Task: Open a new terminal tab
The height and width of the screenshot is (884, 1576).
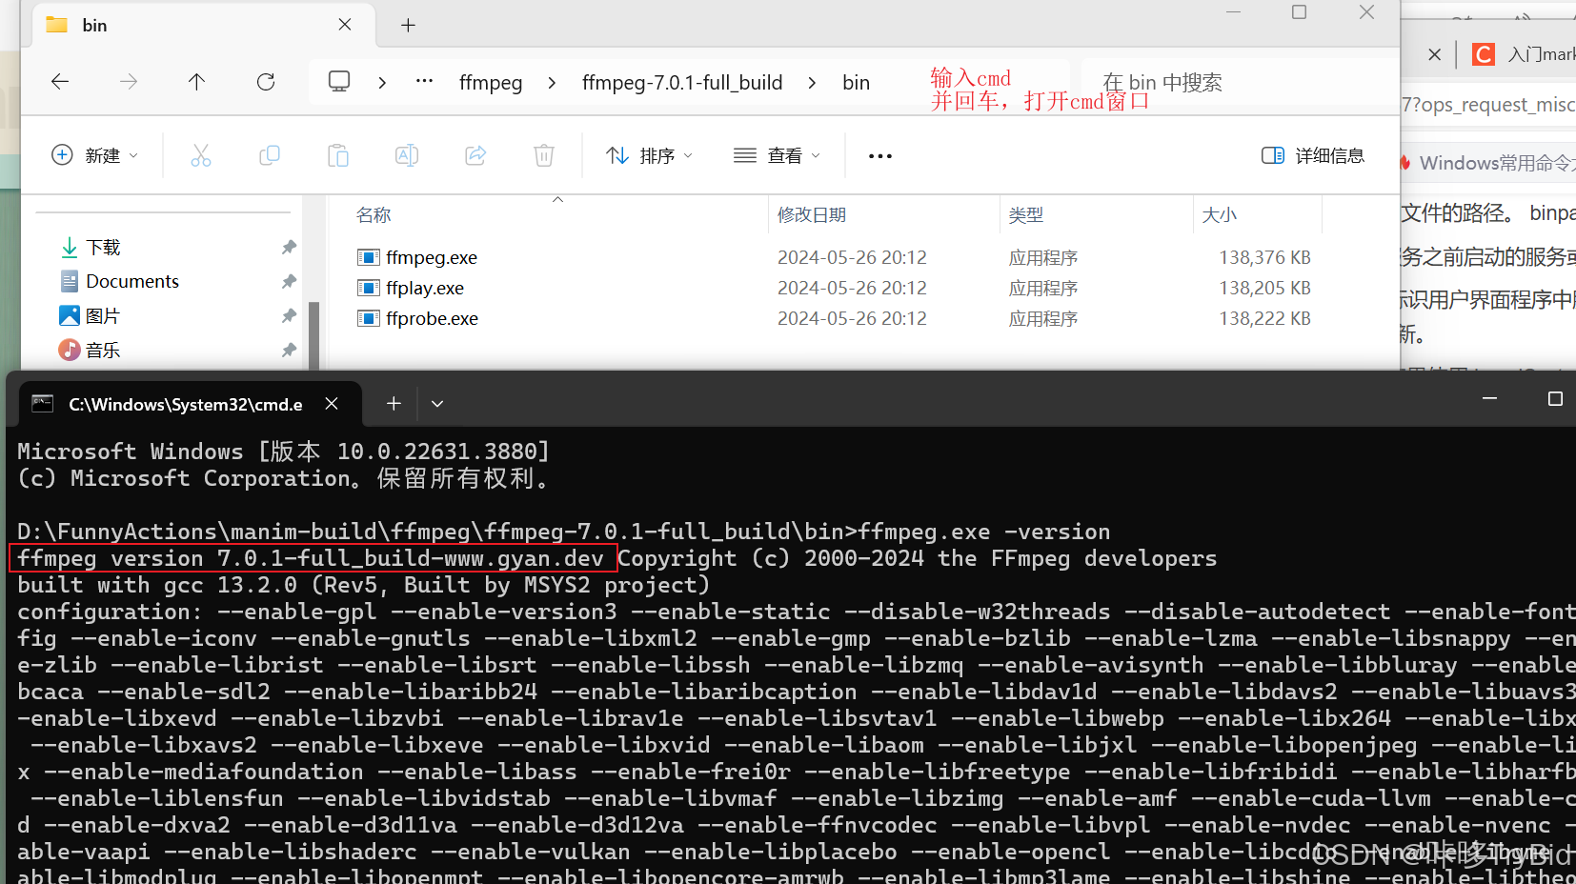Action: [x=394, y=404]
